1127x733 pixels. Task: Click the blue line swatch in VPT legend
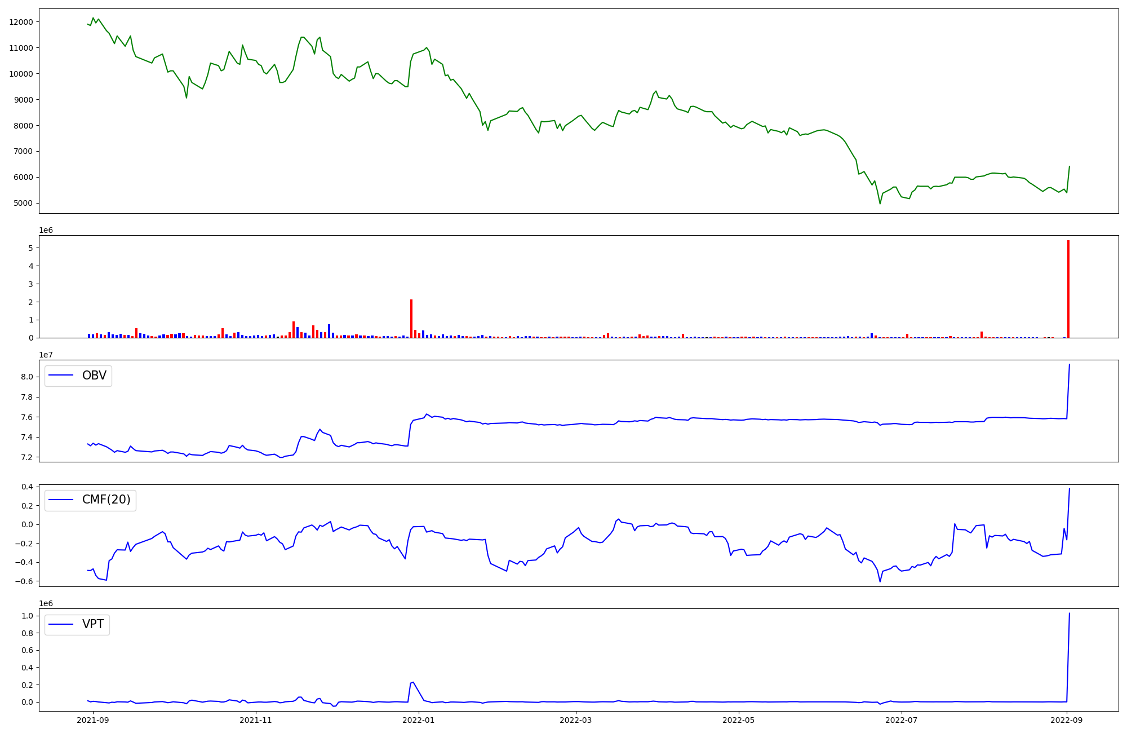61,624
